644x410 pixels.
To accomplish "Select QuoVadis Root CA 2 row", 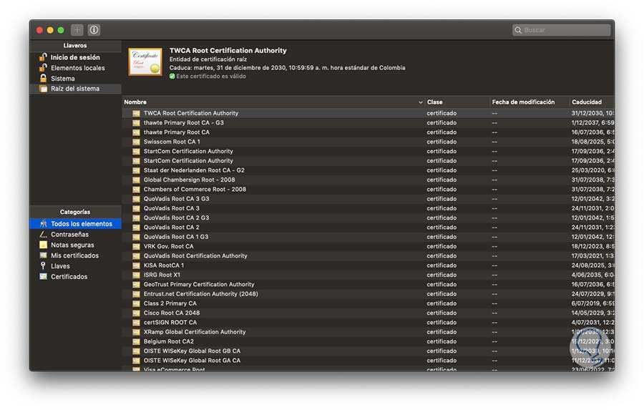I will (x=369, y=228).
